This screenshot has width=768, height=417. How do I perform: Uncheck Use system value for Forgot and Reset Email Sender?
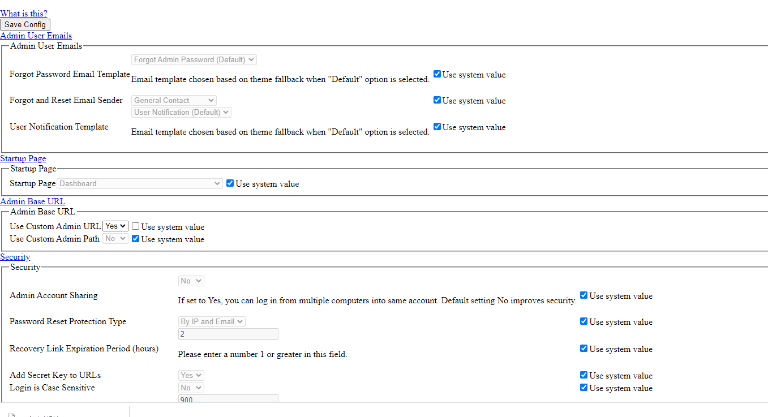click(436, 100)
